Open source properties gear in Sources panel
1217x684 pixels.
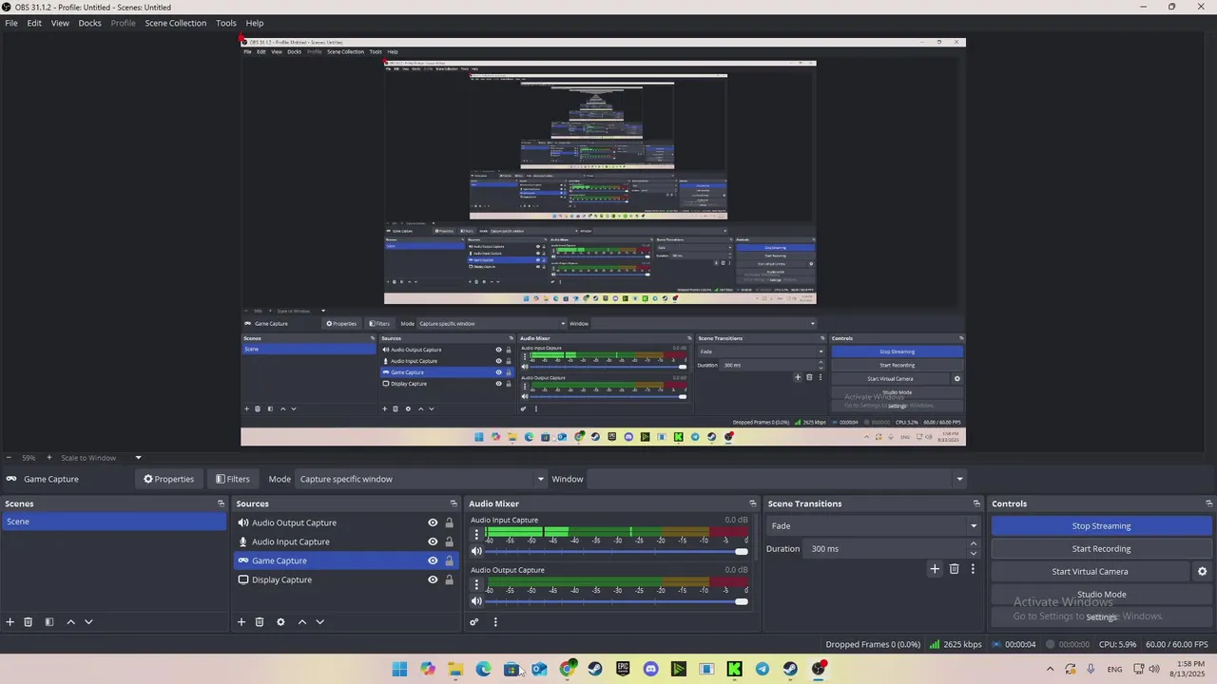tap(280, 622)
